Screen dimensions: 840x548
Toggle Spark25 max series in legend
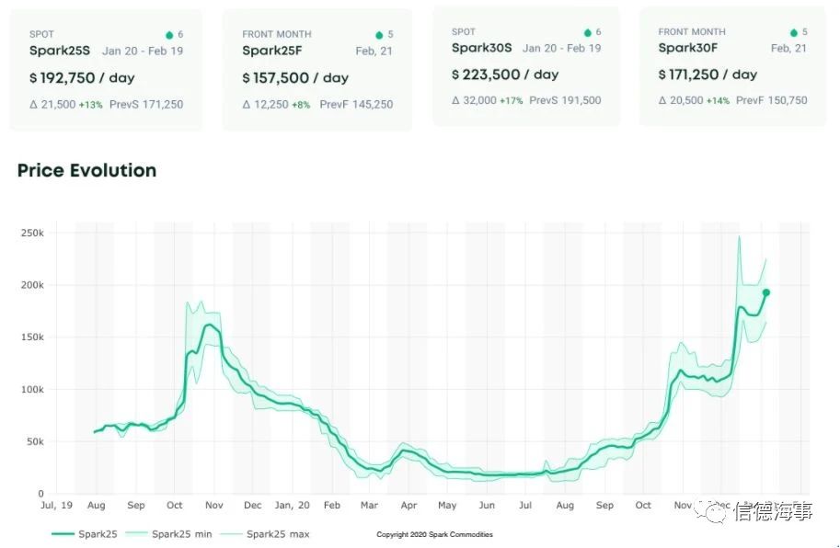[265, 533]
